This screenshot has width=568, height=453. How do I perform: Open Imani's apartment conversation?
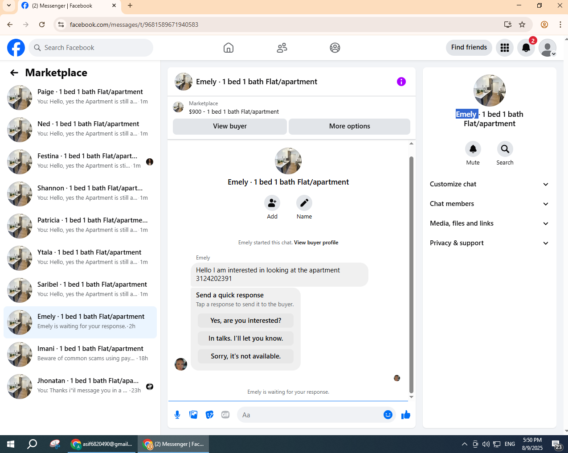click(80, 354)
